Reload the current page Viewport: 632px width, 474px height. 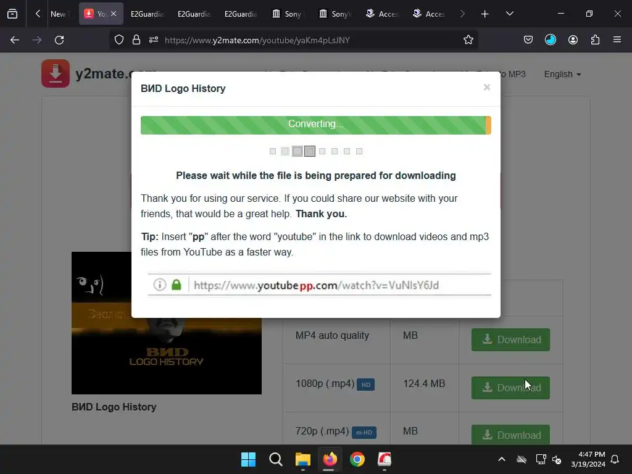[59, 40]
